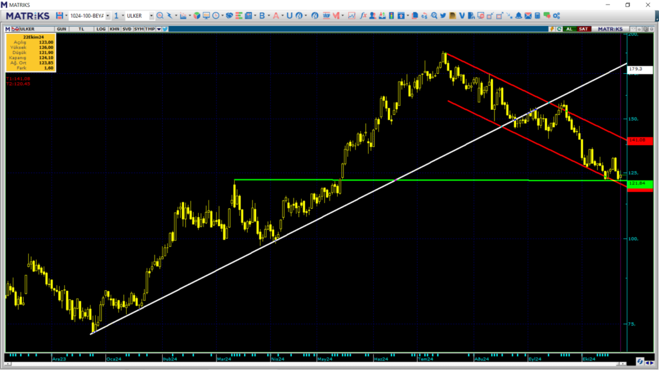Screen dimensions: 659x370
Task: Expand the arrow dropdown after TMP
Action: (x=158, y=29)
